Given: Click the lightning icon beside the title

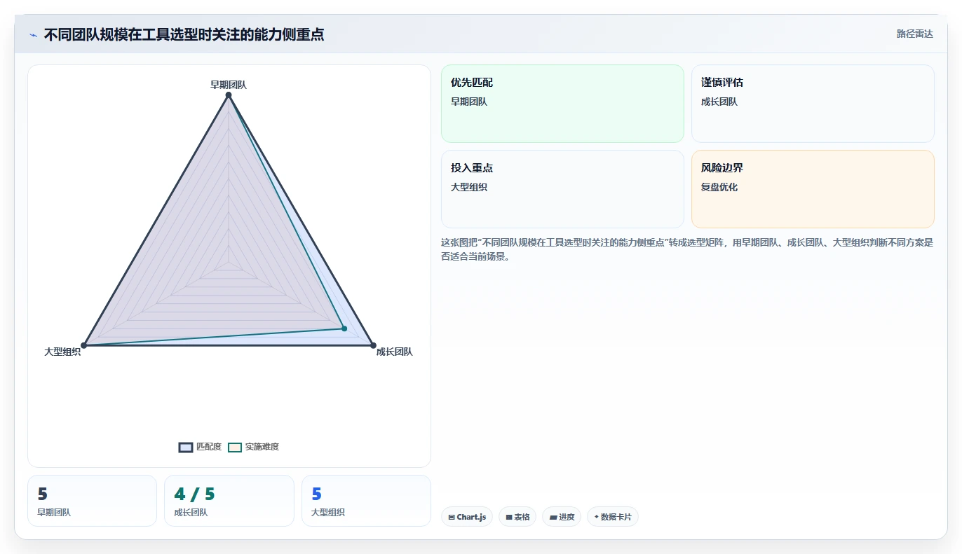Looking at the screenshot, I should click(34, 35).
